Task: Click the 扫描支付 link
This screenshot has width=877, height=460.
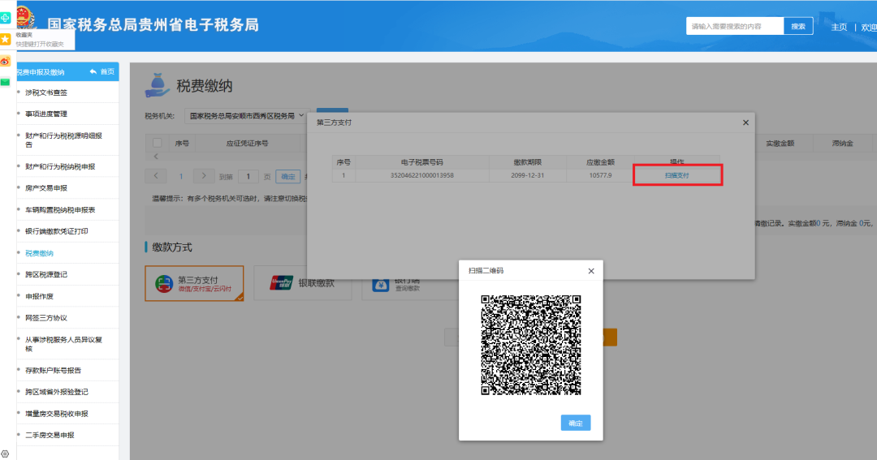Action: pos(676,175)
